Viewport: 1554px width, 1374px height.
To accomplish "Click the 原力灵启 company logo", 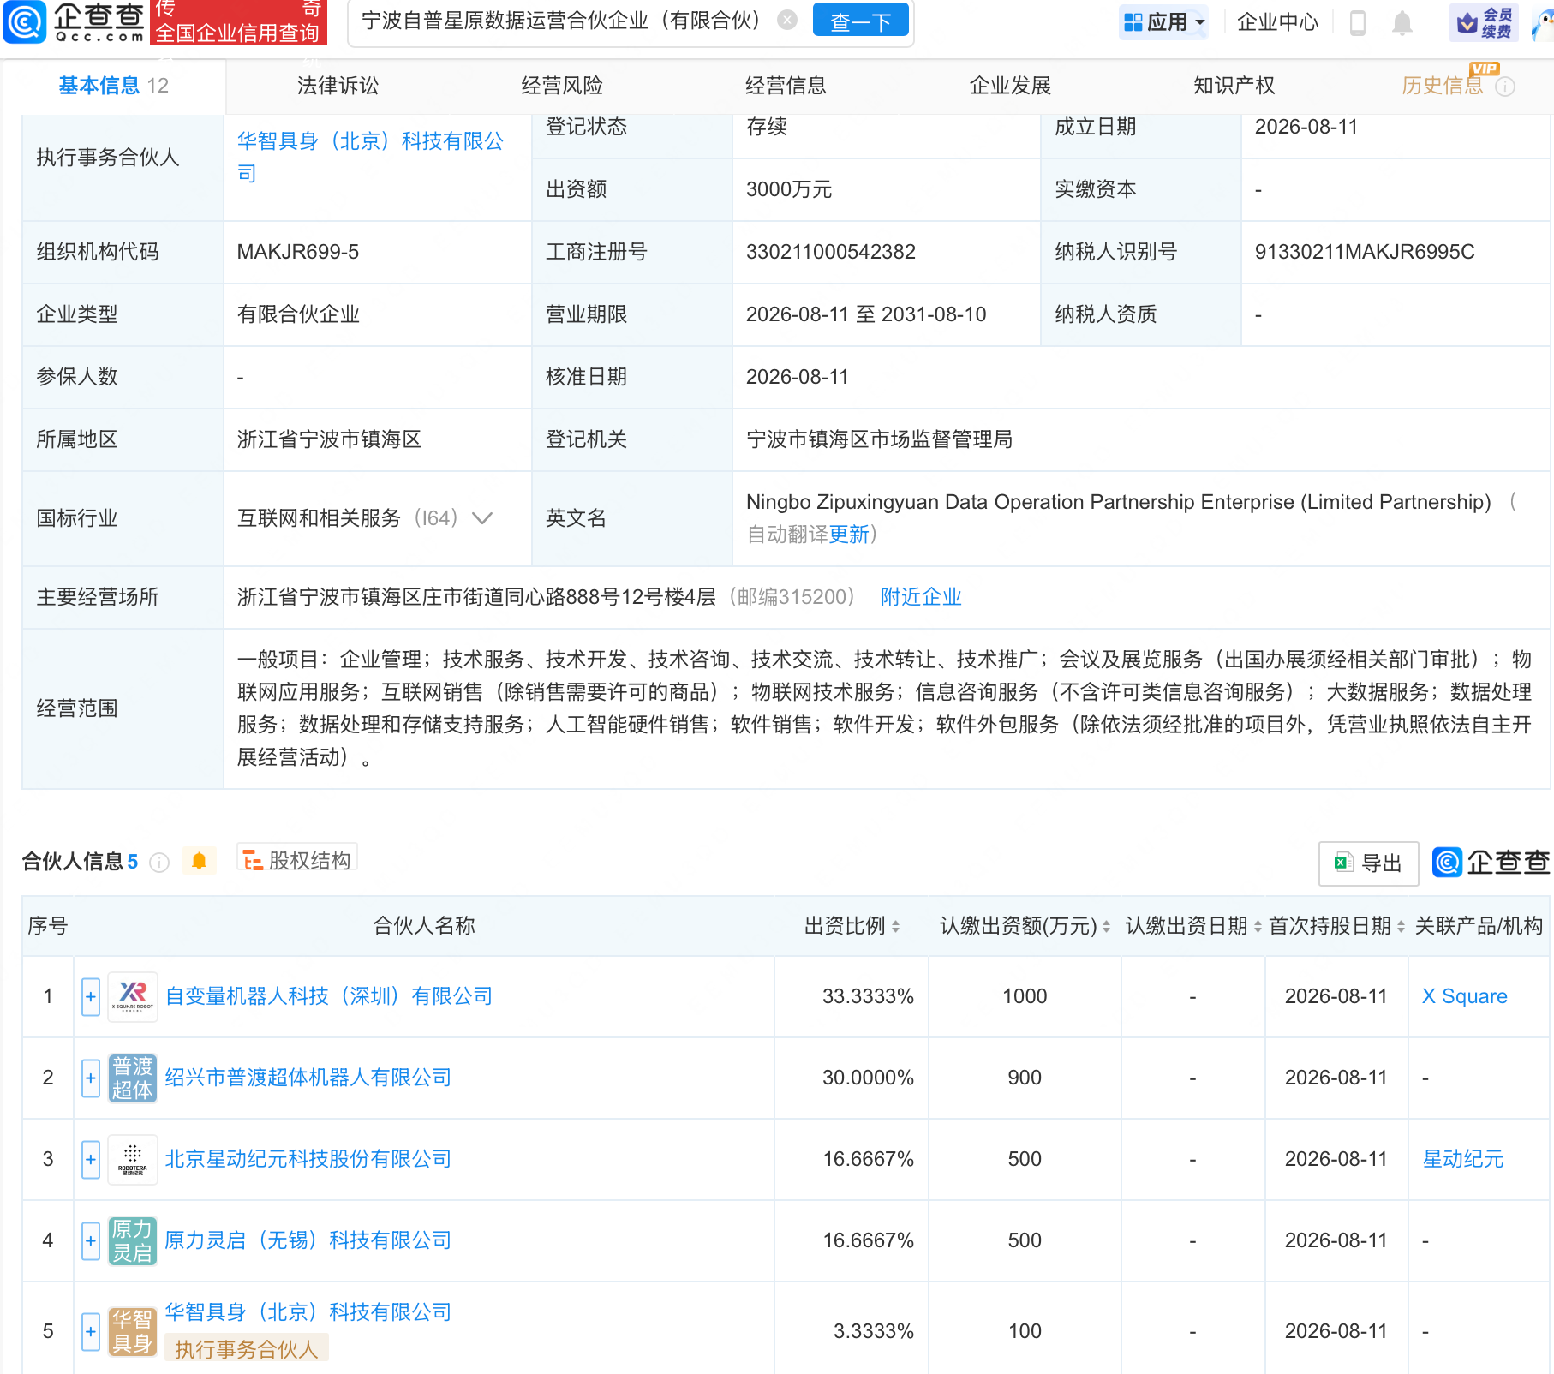I will tap(133, 1240).
